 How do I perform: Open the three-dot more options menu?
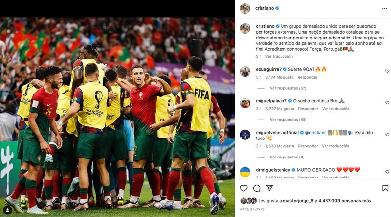[x=385, y=8]
